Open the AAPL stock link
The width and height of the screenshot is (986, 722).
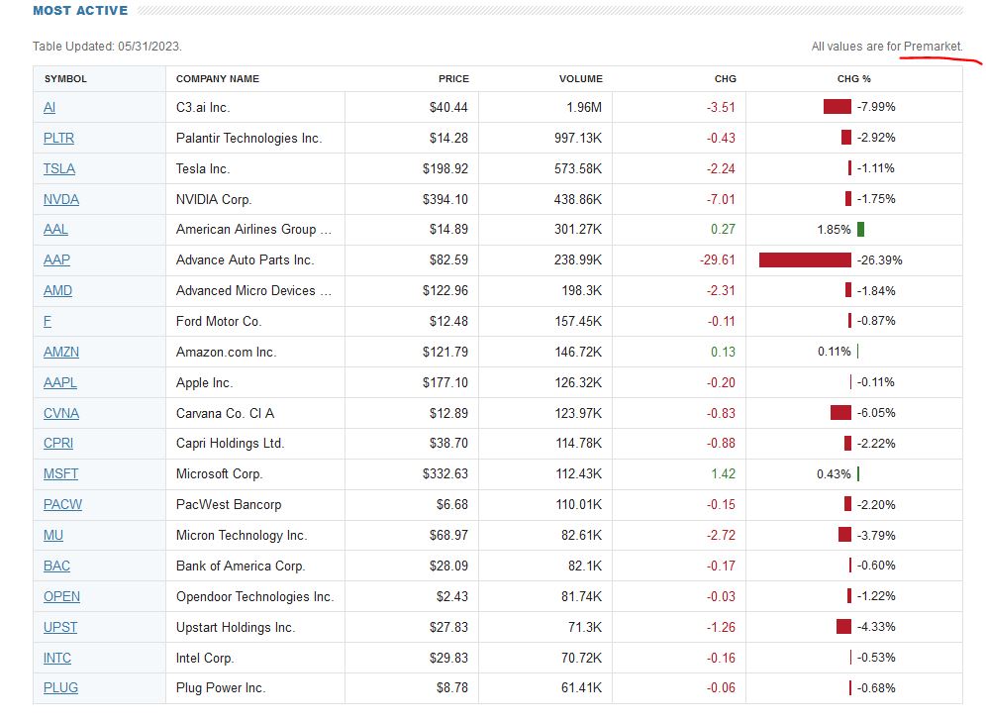(x=60, y=382)
